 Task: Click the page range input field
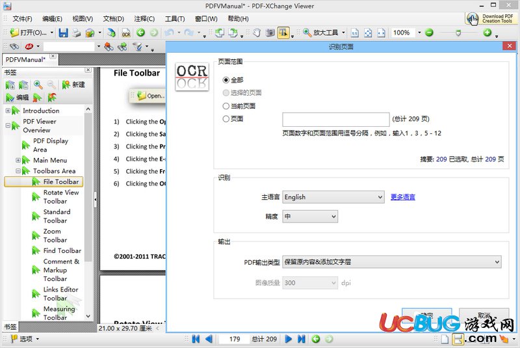[335, 120]
